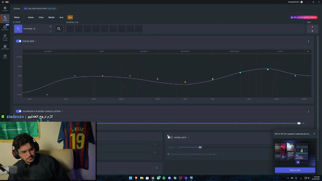322x181 pixels.
Task: Open Discord from the taskbar
Action: tap(169, 178)
